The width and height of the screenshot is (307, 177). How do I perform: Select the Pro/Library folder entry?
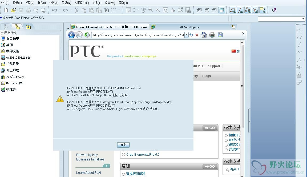tap(13, 77)
